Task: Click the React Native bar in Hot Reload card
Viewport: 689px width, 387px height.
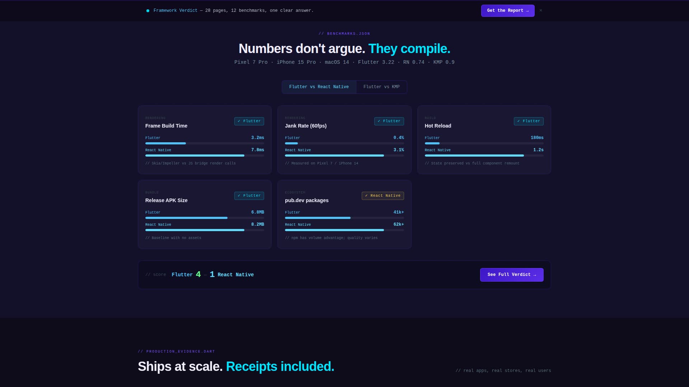Action: click(x=484, y=156)
